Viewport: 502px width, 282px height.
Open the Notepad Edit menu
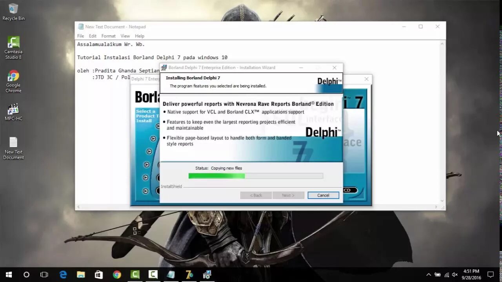pyautogui.click(x=93, y=36)
